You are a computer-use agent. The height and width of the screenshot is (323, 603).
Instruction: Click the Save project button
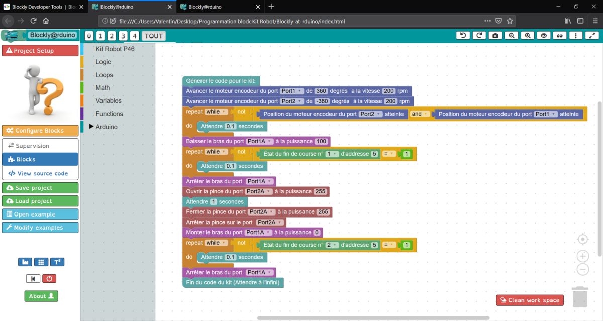pos(40,188)
